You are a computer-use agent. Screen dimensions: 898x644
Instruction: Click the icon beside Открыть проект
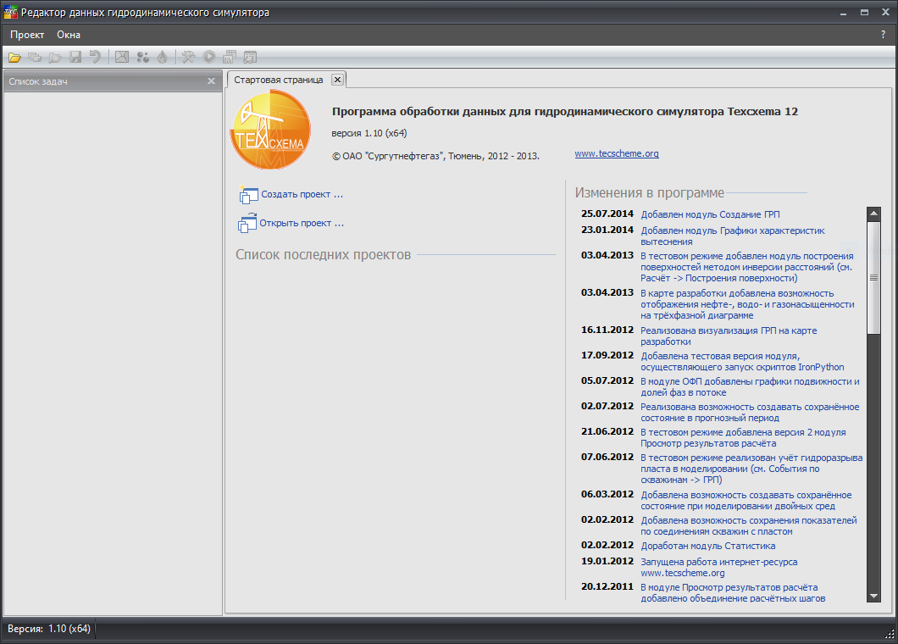pos(247,223)
